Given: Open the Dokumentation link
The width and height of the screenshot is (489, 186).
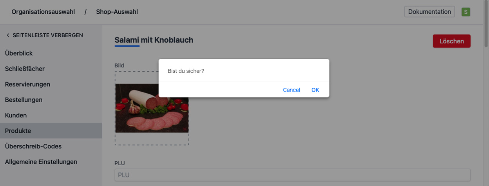Looking at the screenshot, I should click(429, 12).
